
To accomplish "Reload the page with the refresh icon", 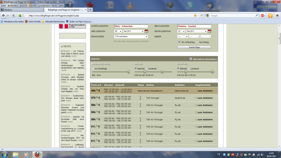I will tap(202, 16).
